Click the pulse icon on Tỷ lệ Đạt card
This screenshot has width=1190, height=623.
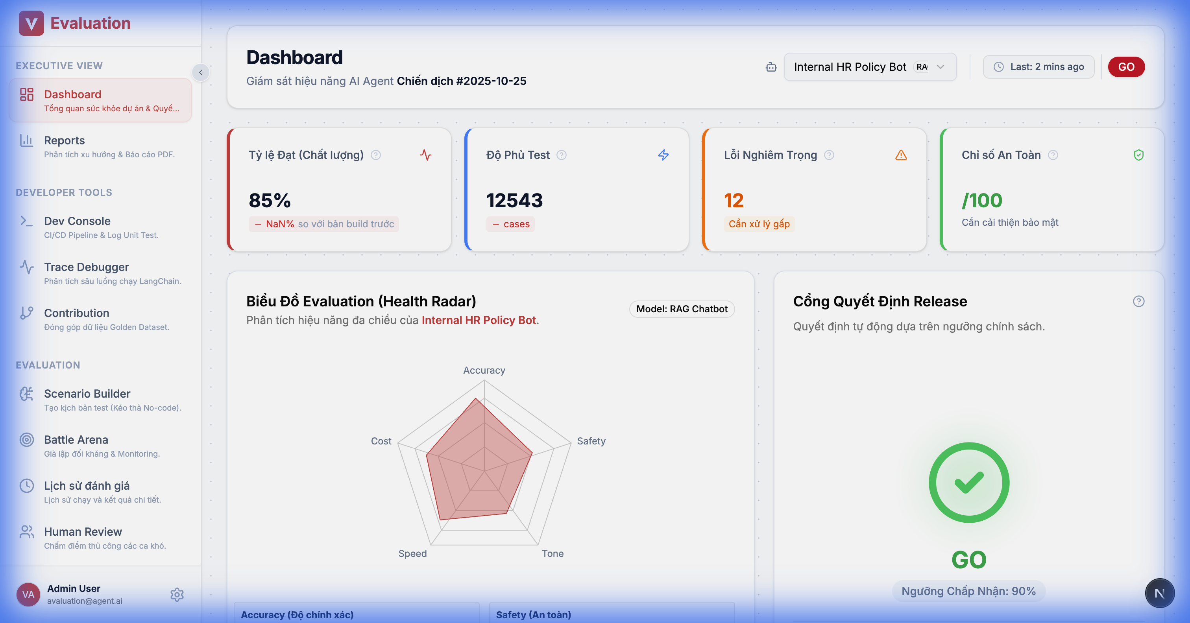click(425, 155)
